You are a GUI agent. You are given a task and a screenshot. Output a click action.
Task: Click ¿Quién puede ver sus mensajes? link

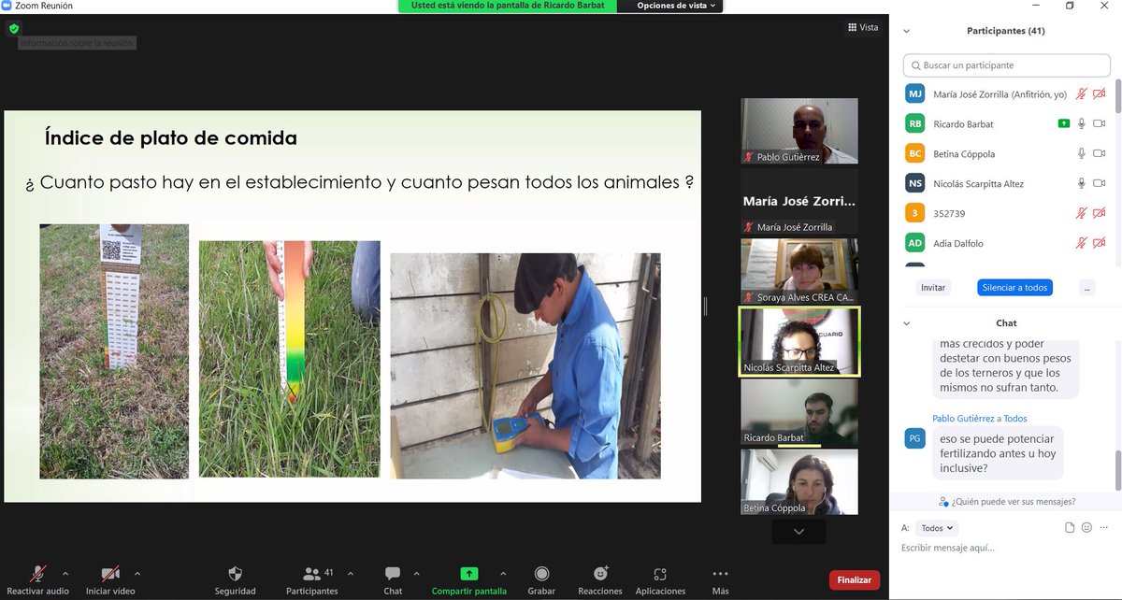pos(1007,502)
